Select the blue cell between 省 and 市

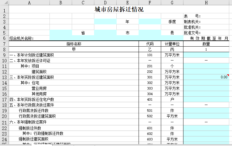pos(105,33)
